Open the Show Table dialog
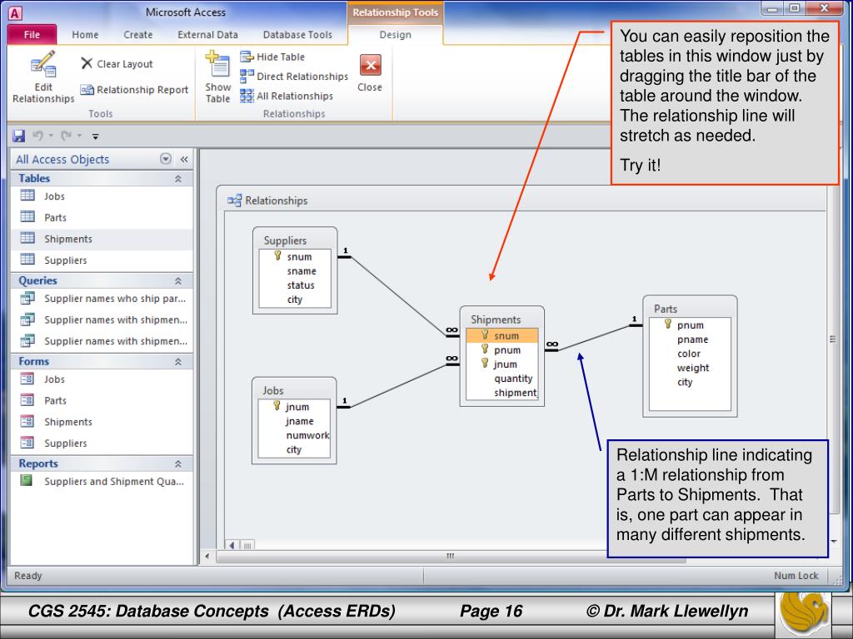853x639 pixels. coord(217,77)
